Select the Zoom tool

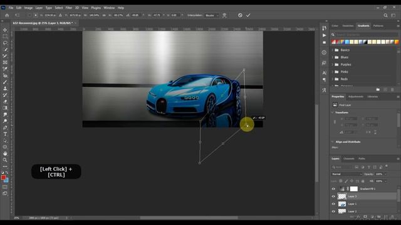tap(5, 160)
